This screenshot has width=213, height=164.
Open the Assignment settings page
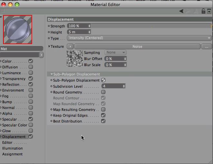click(x=12, y=154)
